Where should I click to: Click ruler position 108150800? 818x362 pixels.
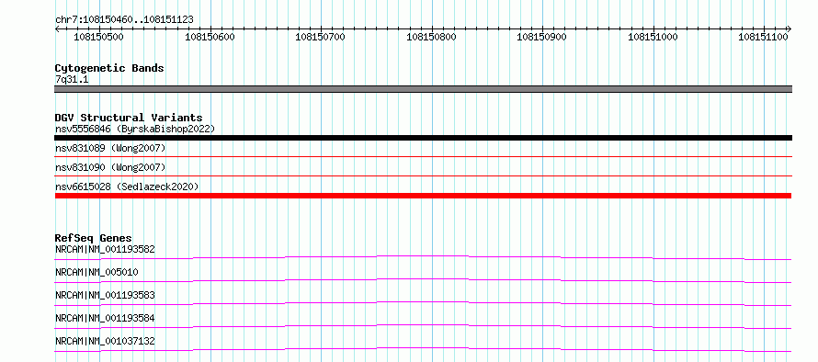click(x=431, y=37)
